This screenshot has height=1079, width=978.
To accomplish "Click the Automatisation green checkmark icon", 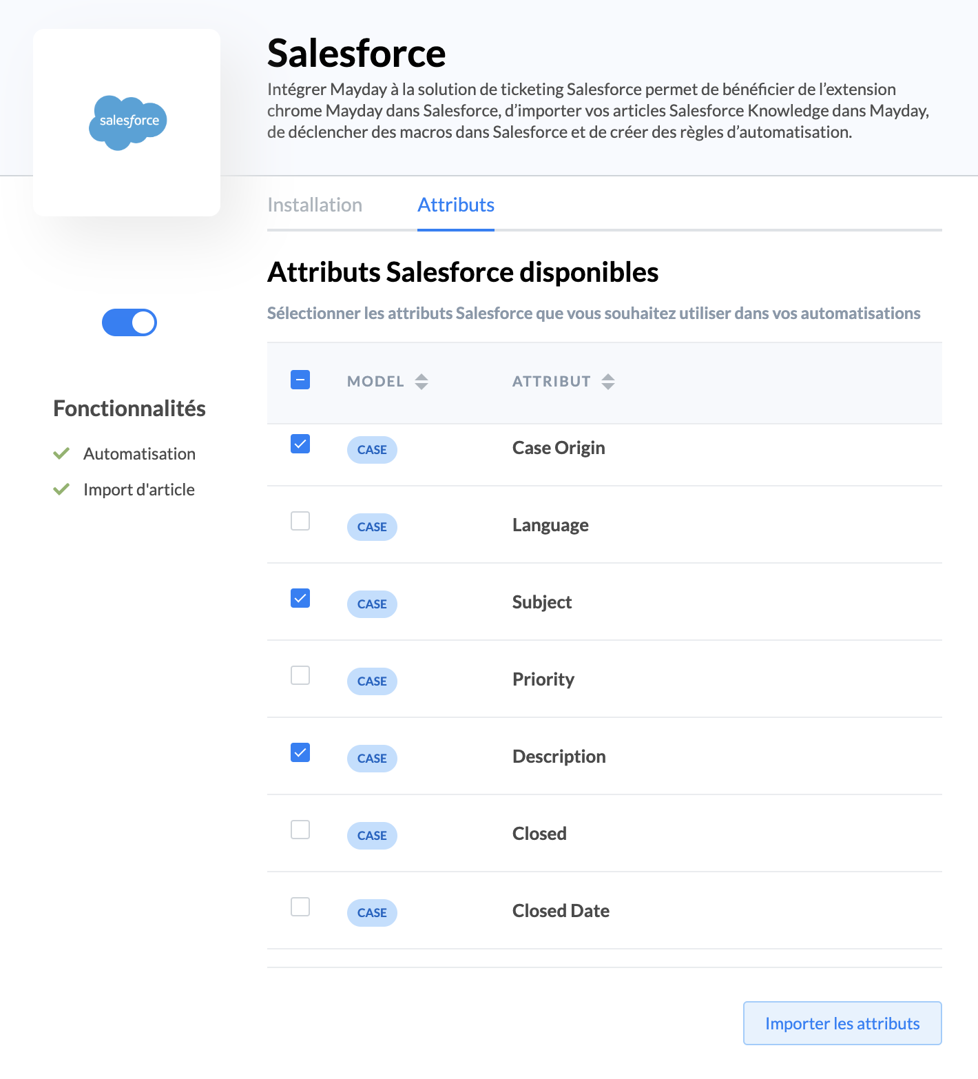I will tap(61, 453).
